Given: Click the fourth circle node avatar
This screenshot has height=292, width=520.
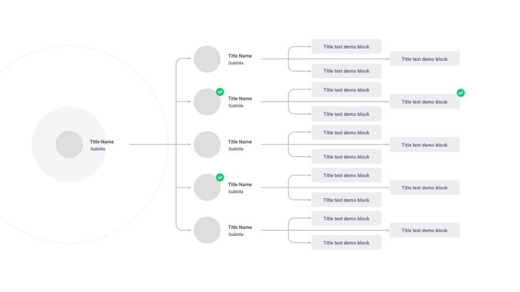Looking at the screenshot, I should point(207,187).
